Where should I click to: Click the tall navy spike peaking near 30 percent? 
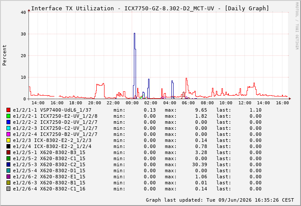point(135,65)
